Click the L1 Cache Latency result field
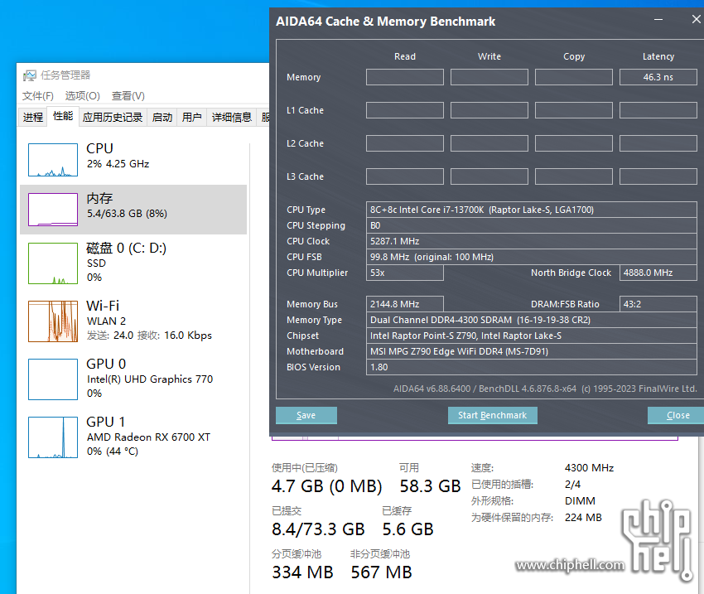704x594 pixels. pos(658,110)
